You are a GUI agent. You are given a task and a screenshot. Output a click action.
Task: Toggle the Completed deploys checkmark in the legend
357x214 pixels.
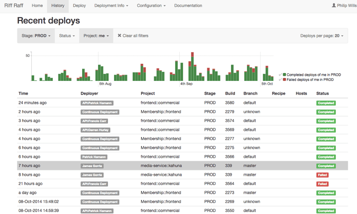(x=280, y=75)
